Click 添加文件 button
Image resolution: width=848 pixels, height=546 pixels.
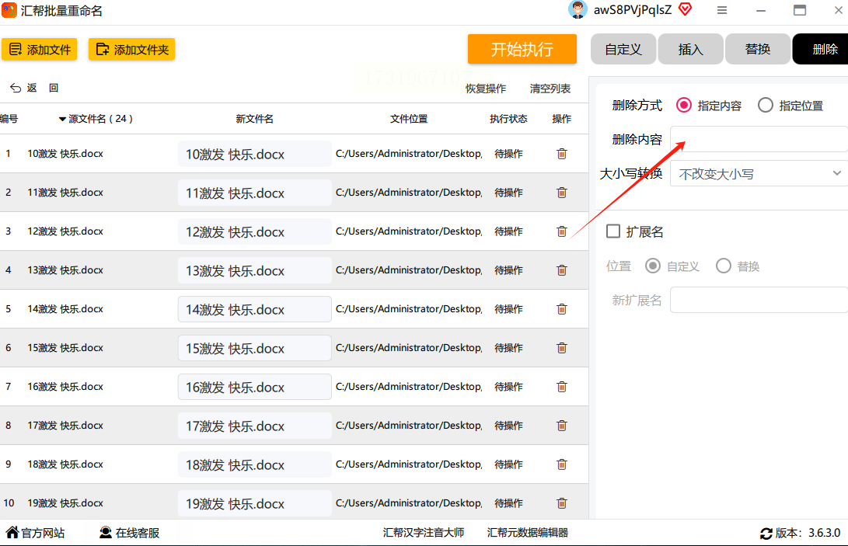tap(40, 49)
